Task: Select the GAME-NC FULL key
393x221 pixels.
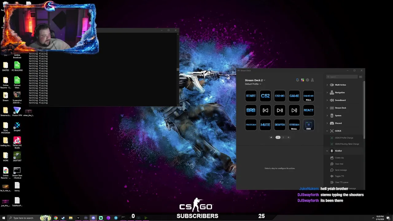Action: 309,96
